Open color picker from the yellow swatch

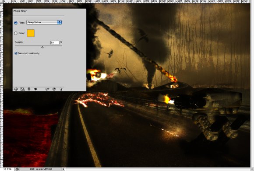coord(31,33)
